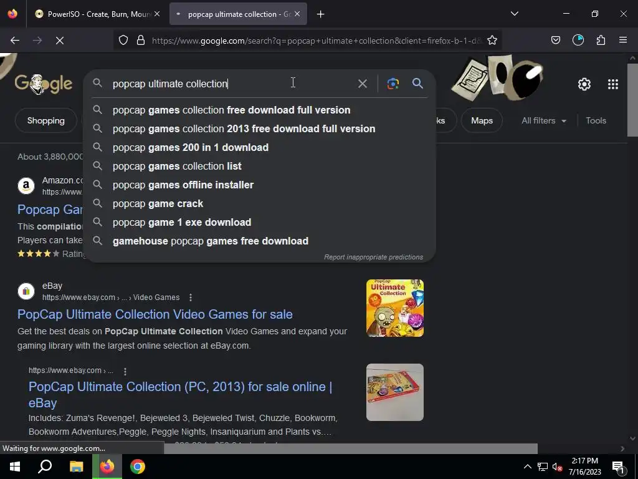Click the scroll right arrow of horizontal scrollbar
The width and height of the screenshot is (638, 479).
[x=622, y=448]
